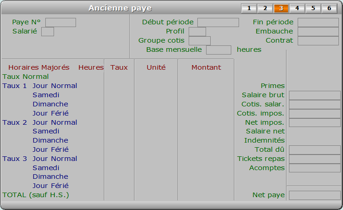Select Taux 3 Jour Normal row
The image size is (343, 210).
(39, 159)
